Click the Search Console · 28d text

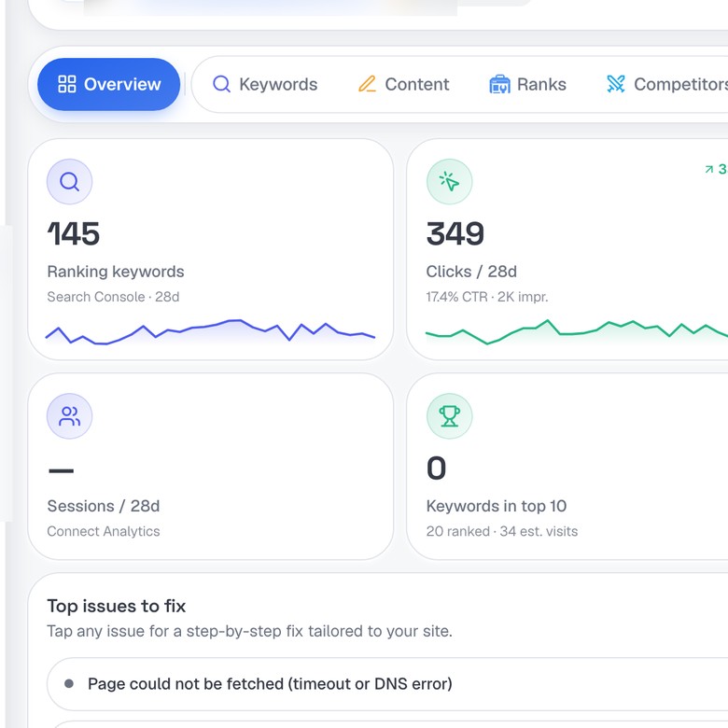[x=113, y=297]
